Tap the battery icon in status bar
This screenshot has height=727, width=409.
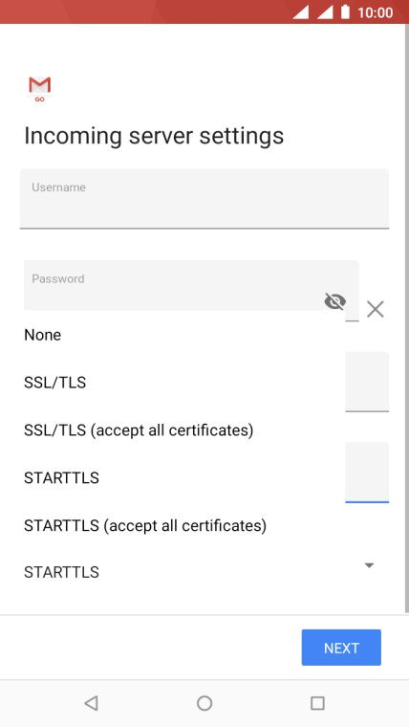345,12
